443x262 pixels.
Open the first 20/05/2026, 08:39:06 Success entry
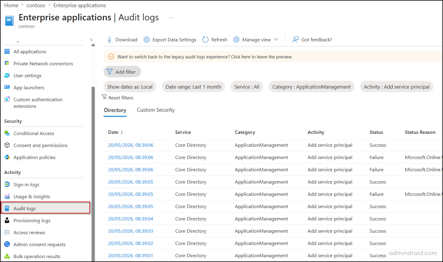tap(131, 145)
